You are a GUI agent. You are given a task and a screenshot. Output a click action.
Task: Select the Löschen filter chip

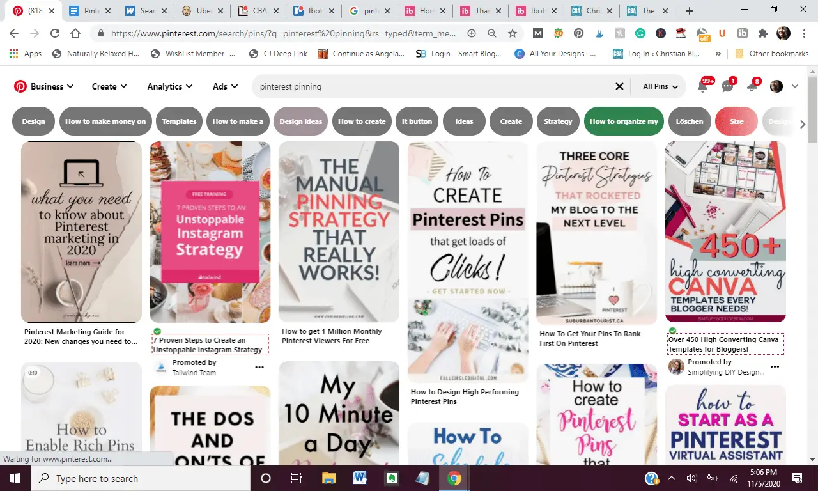click(690, 121)
